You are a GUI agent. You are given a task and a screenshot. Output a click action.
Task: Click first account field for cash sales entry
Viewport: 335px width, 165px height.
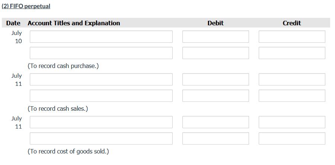pos(101,80)
